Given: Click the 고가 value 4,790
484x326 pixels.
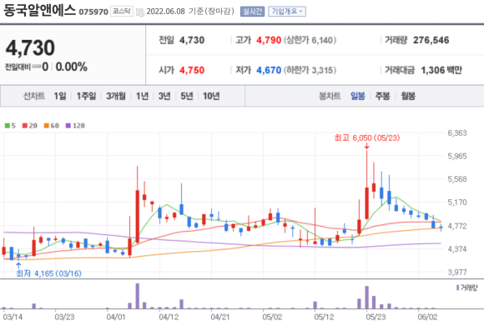Looking at the screenshot, I should click(x=269, y=40).
